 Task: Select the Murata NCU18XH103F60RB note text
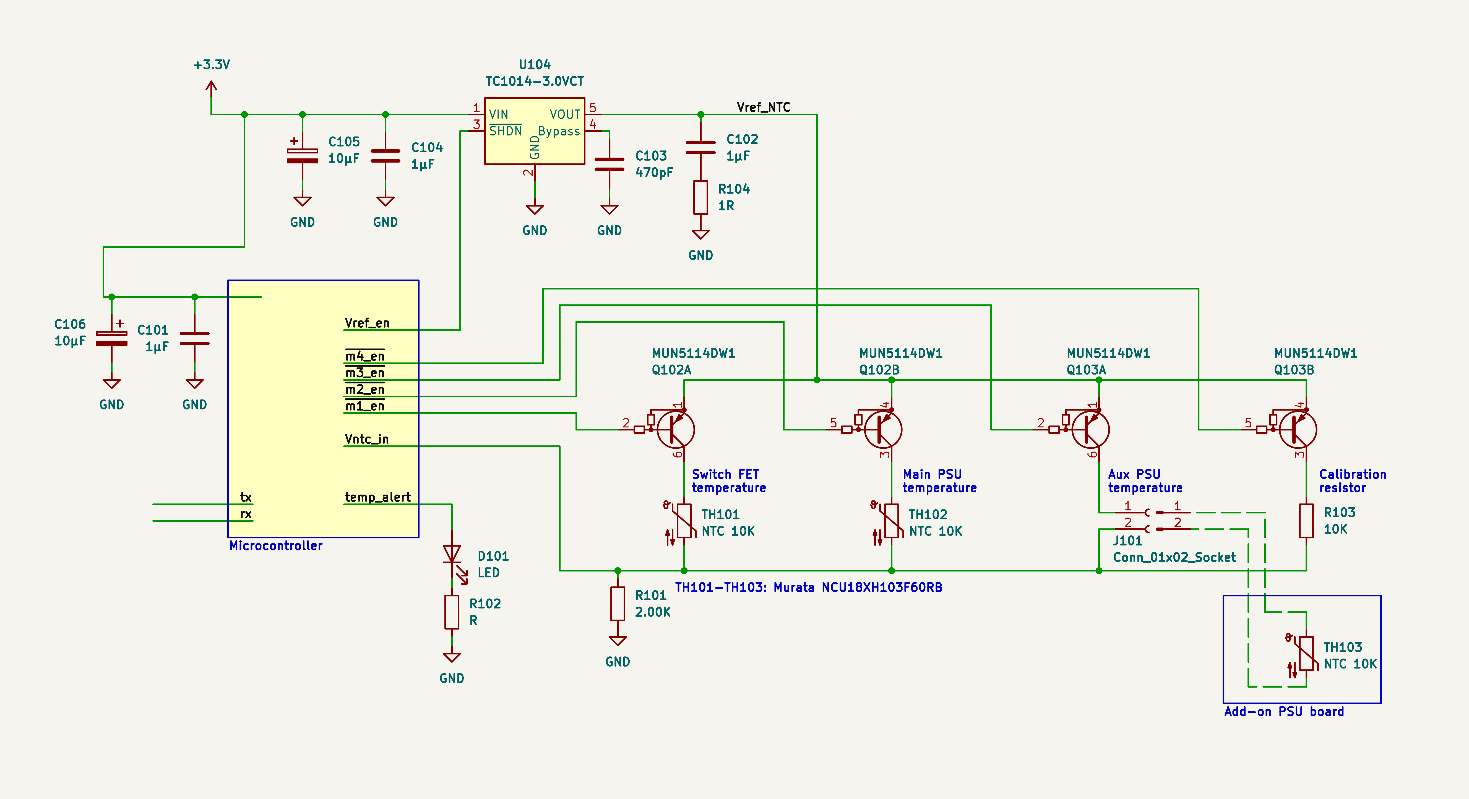808,587
